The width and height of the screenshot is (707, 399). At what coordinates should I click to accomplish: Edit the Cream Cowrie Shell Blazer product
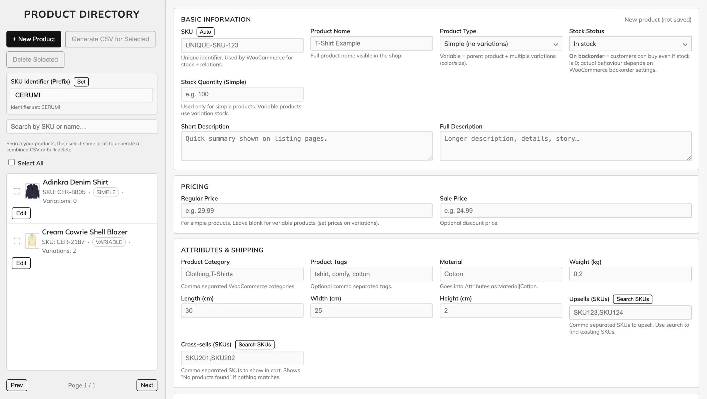click(21, 263)
